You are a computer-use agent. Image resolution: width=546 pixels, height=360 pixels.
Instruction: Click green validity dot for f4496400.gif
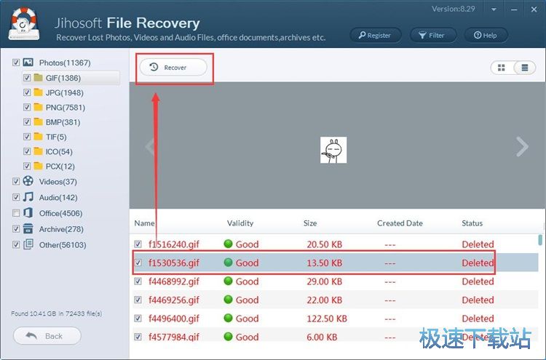228,318
